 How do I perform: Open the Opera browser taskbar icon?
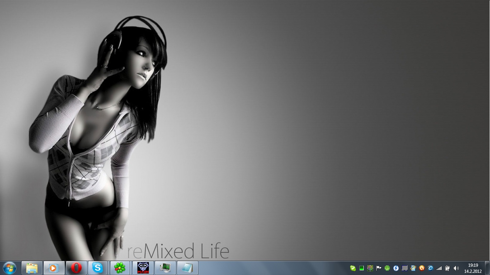click(76, 268)
